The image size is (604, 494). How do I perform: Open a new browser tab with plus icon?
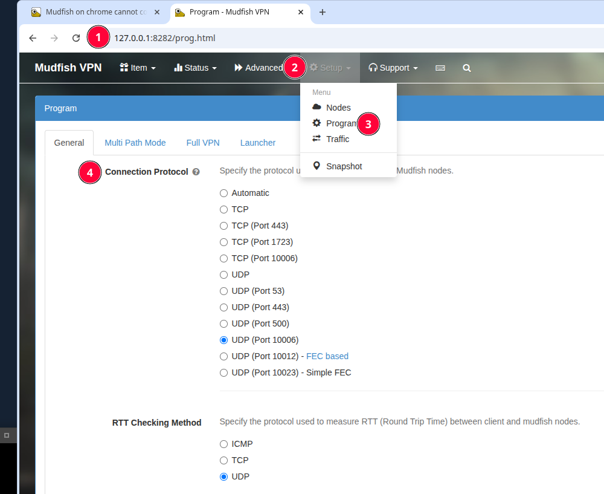tap(323, 12)
